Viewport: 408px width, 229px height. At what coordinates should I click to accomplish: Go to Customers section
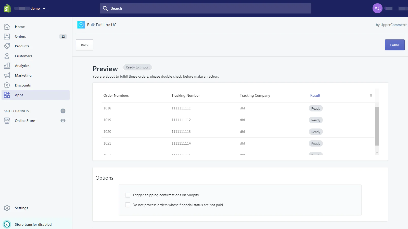[x=23, y=56]
